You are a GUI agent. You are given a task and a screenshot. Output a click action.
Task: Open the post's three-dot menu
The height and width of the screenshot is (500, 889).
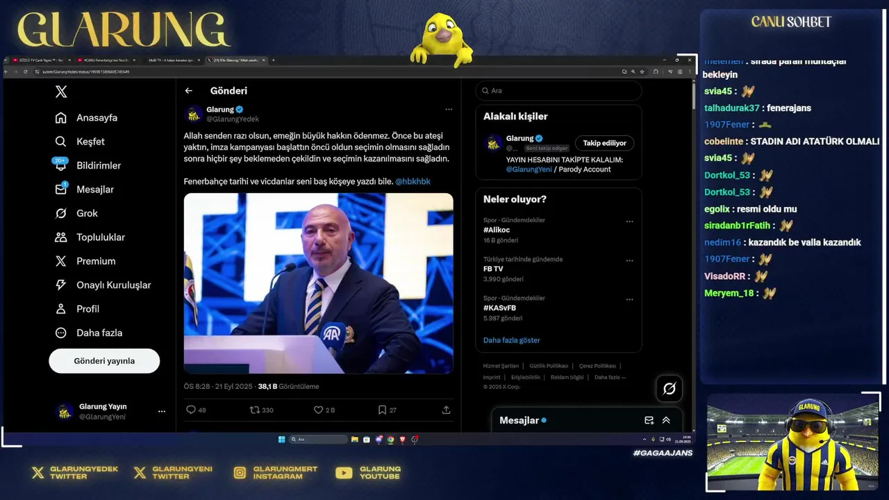(x=449, y=110)
